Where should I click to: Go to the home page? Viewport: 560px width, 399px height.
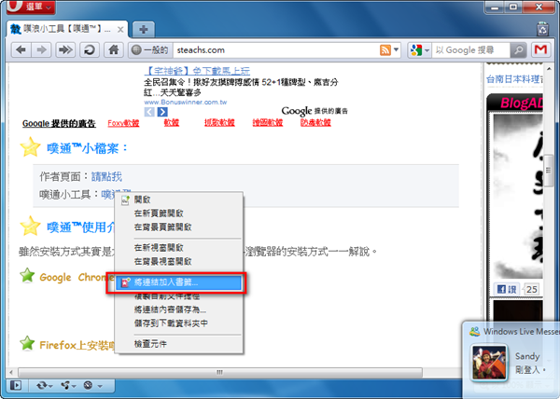click(x=114, y=50)
